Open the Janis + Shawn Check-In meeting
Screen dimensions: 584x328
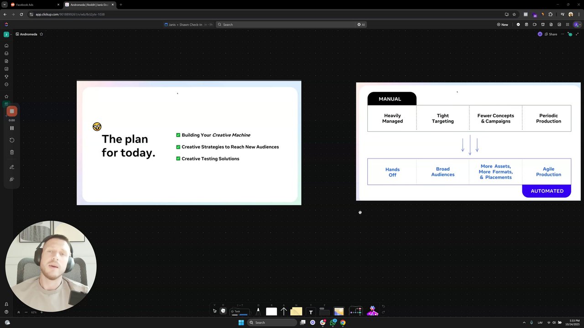pos(186,25)
